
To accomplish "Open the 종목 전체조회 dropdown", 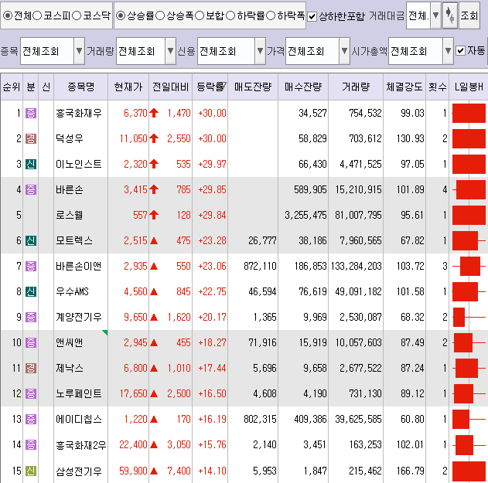I will [79, 51].
